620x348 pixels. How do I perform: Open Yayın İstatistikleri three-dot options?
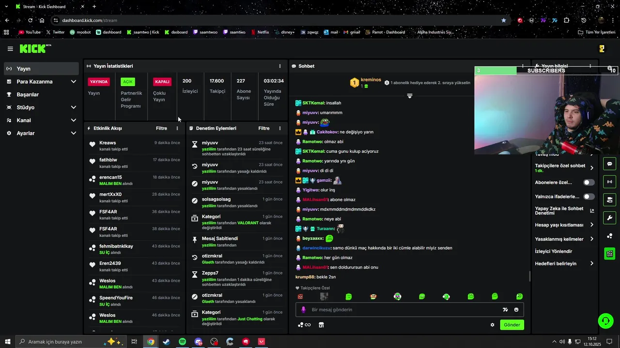279,66
